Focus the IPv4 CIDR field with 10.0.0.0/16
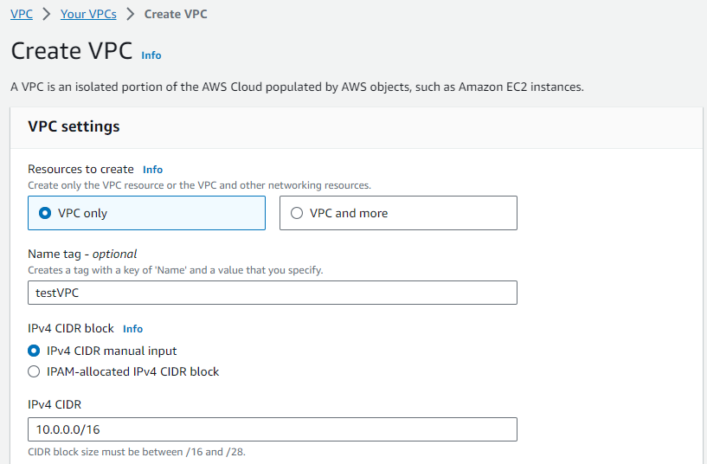The image size is (707, 464). [x=272, y=429]
